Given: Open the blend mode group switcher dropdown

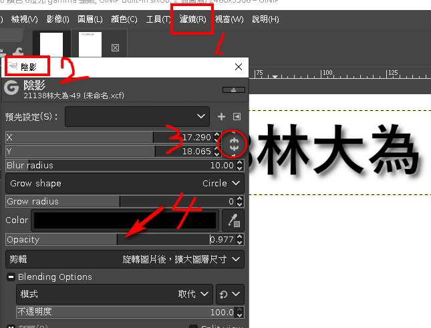Looking at the screenshot, I should click(x=229, y=294).
